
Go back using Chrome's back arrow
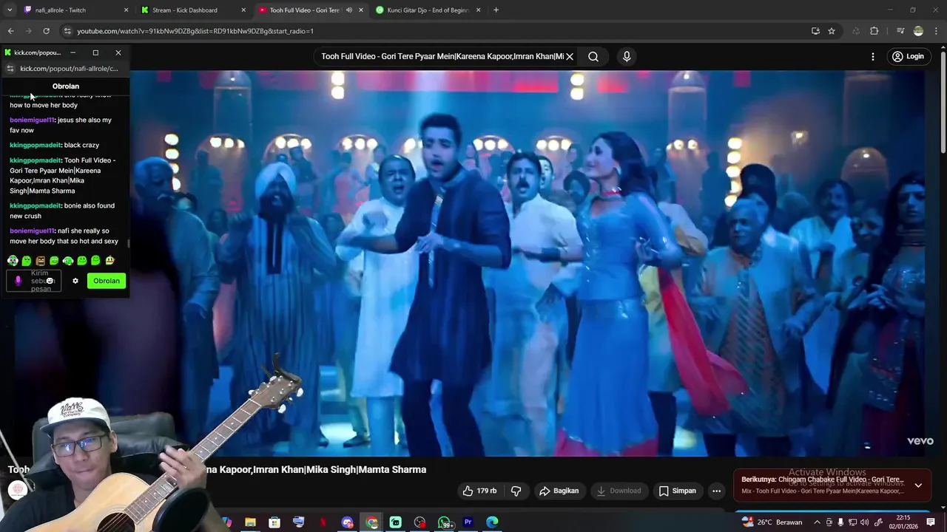(x=10, y=31)
